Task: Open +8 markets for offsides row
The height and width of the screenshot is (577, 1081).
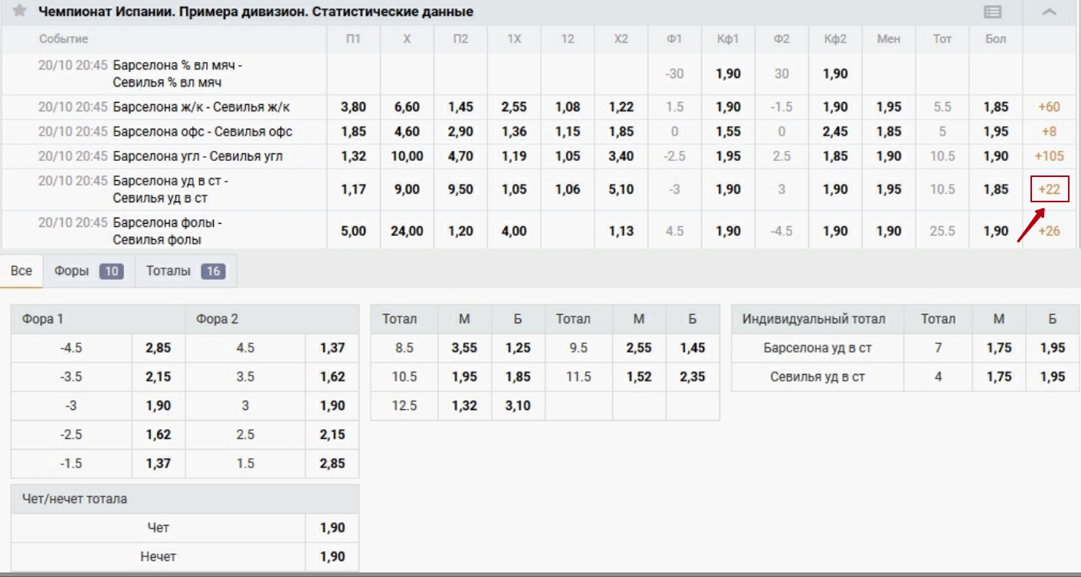Action: coord(1049,132)
